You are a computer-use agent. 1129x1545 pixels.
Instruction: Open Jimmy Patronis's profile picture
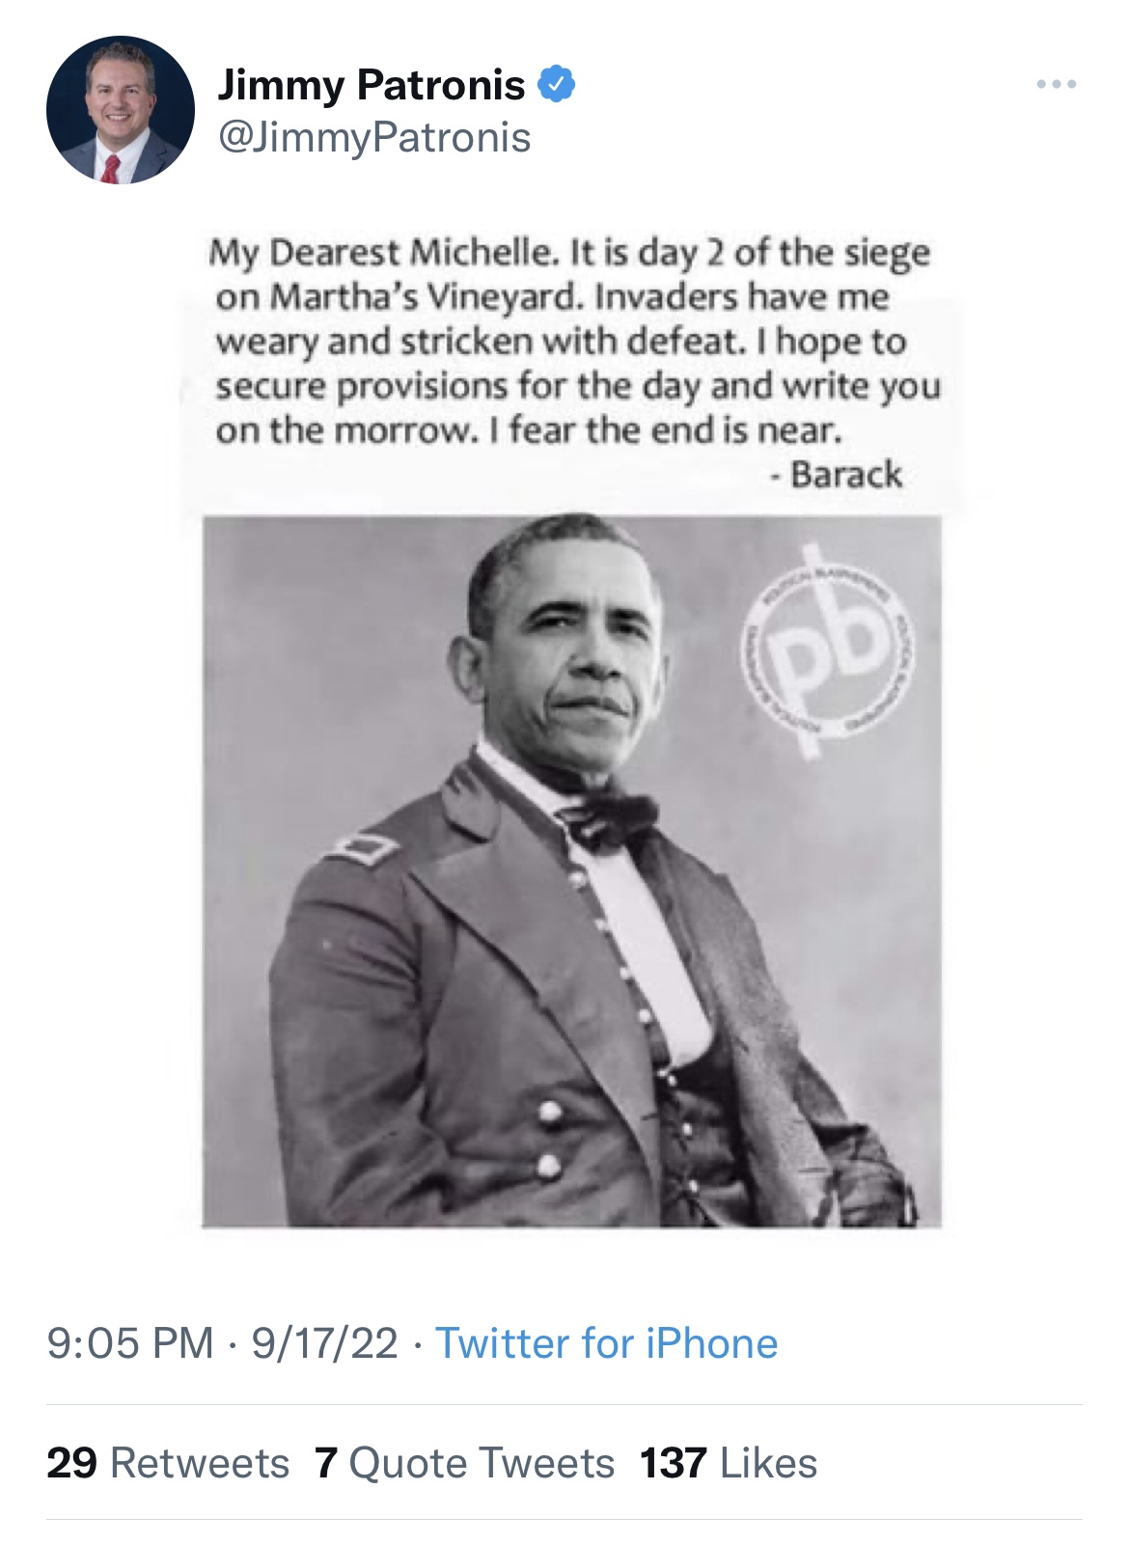(x=121, y=110)
